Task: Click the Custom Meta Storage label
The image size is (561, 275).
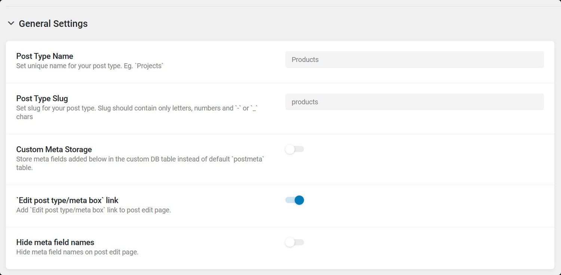Action: (54, 149)
